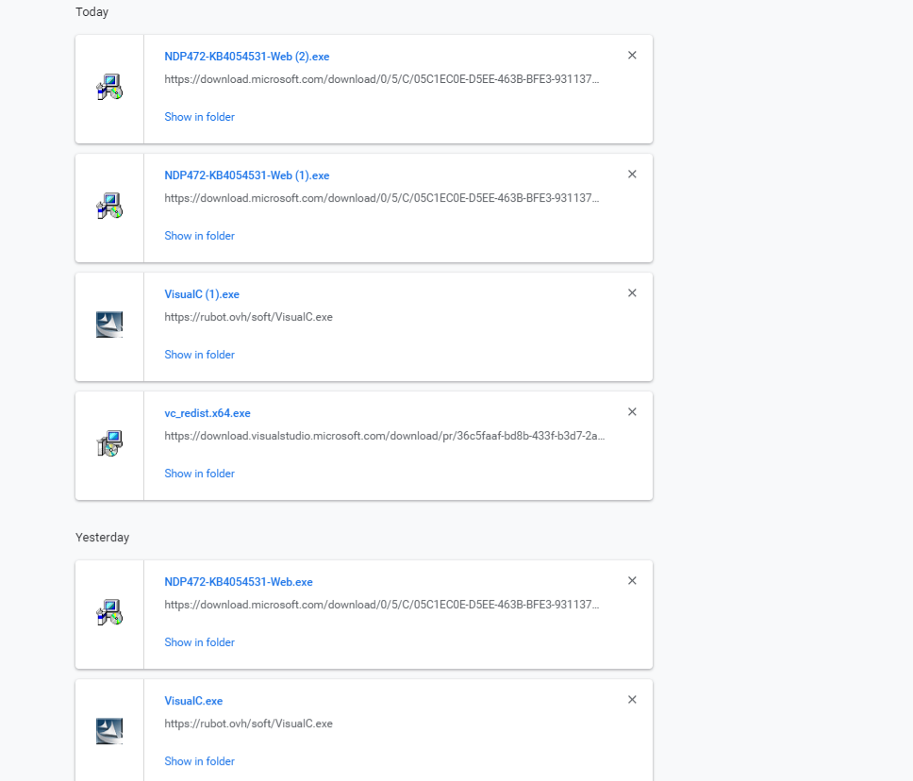Remove VisualC.exe from Yesterday's list
913x781 pixels.
632,700
